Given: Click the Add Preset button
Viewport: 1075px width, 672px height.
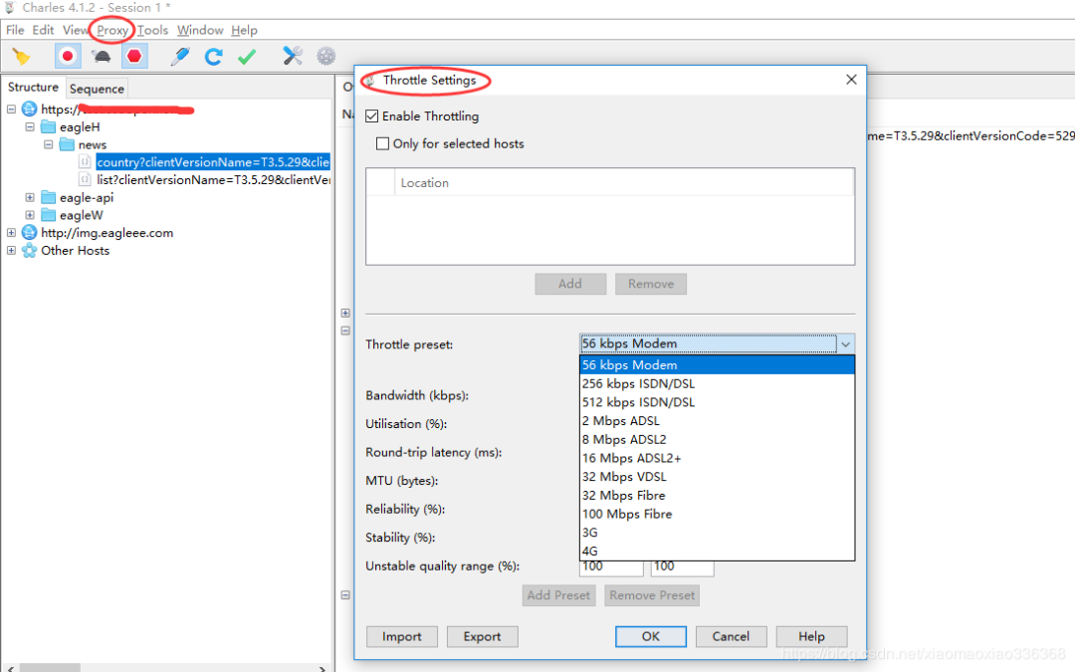Looking at the screenshot, I should coord(558,595).
